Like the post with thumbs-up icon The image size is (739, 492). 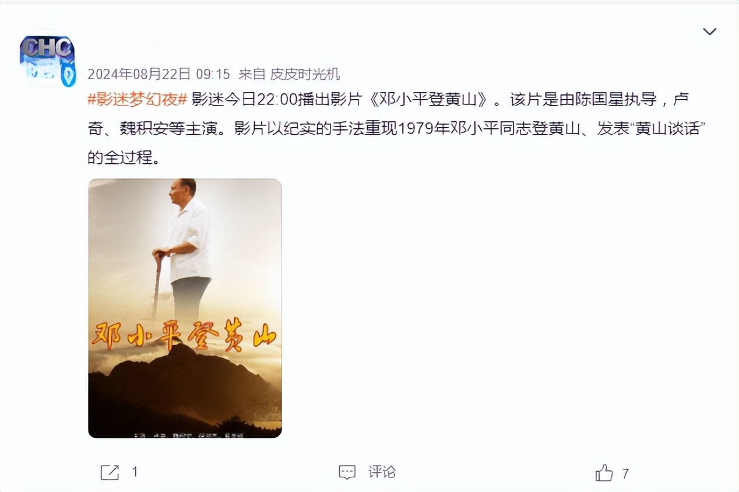pos(604,473)
